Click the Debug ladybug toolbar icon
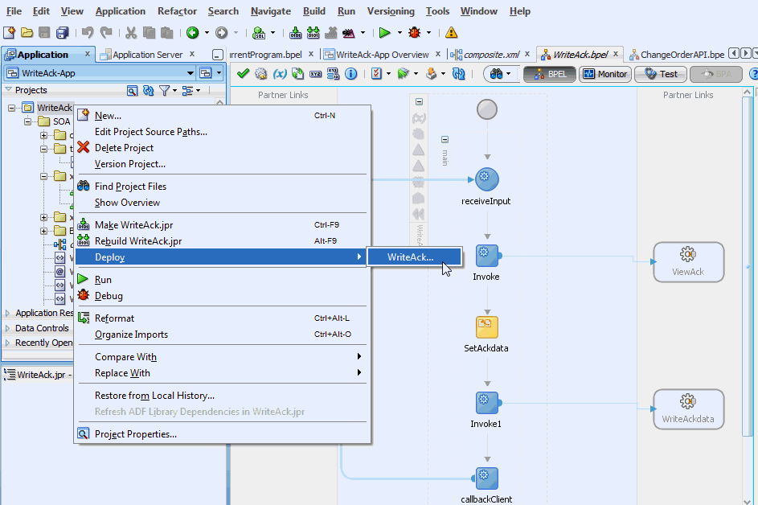758x505 pixels. coord(414,32)
